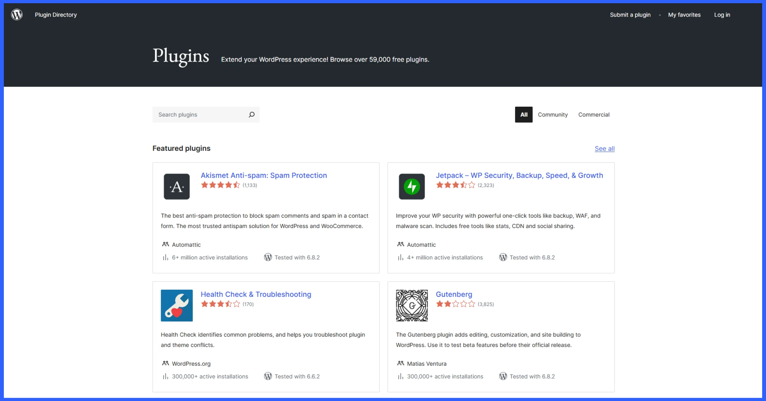Open Plugin Directory in header
The image size is (766, 401).
pos(56,15)
